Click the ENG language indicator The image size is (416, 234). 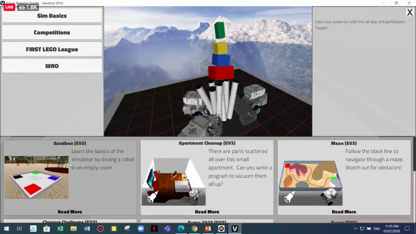(377, 229)
